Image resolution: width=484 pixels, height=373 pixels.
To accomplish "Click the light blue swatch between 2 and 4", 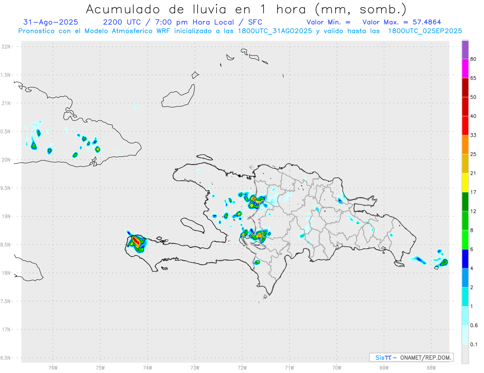I will [465, 278].
